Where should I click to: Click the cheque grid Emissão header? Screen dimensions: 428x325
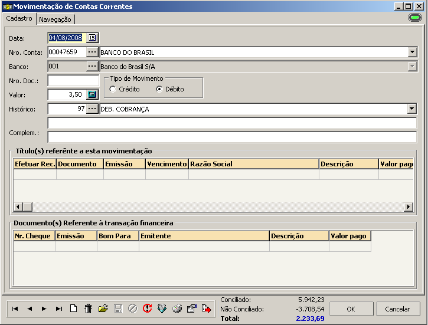tap(76, 236)
